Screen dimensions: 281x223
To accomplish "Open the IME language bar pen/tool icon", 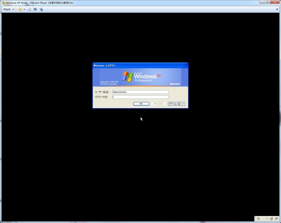I will [259, 219].
